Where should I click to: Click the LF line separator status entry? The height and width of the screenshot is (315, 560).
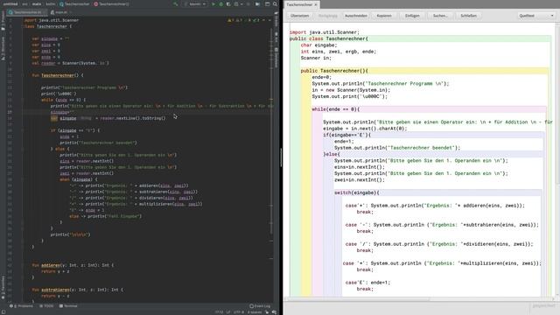click(x=228, y=311)
